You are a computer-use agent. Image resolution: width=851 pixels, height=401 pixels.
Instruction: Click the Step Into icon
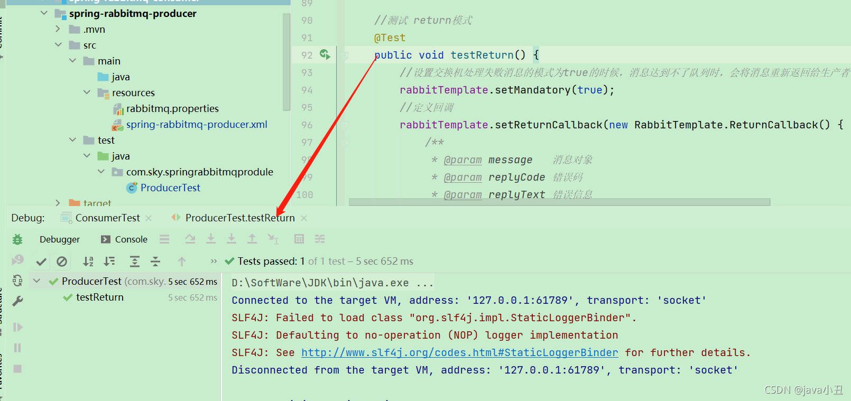(x=211, y=239)
